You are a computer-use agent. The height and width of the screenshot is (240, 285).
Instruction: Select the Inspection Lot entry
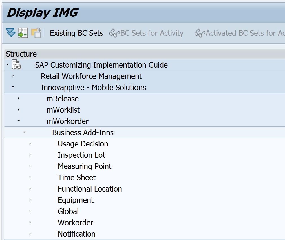pyautogui.click(x=81, y=155)
